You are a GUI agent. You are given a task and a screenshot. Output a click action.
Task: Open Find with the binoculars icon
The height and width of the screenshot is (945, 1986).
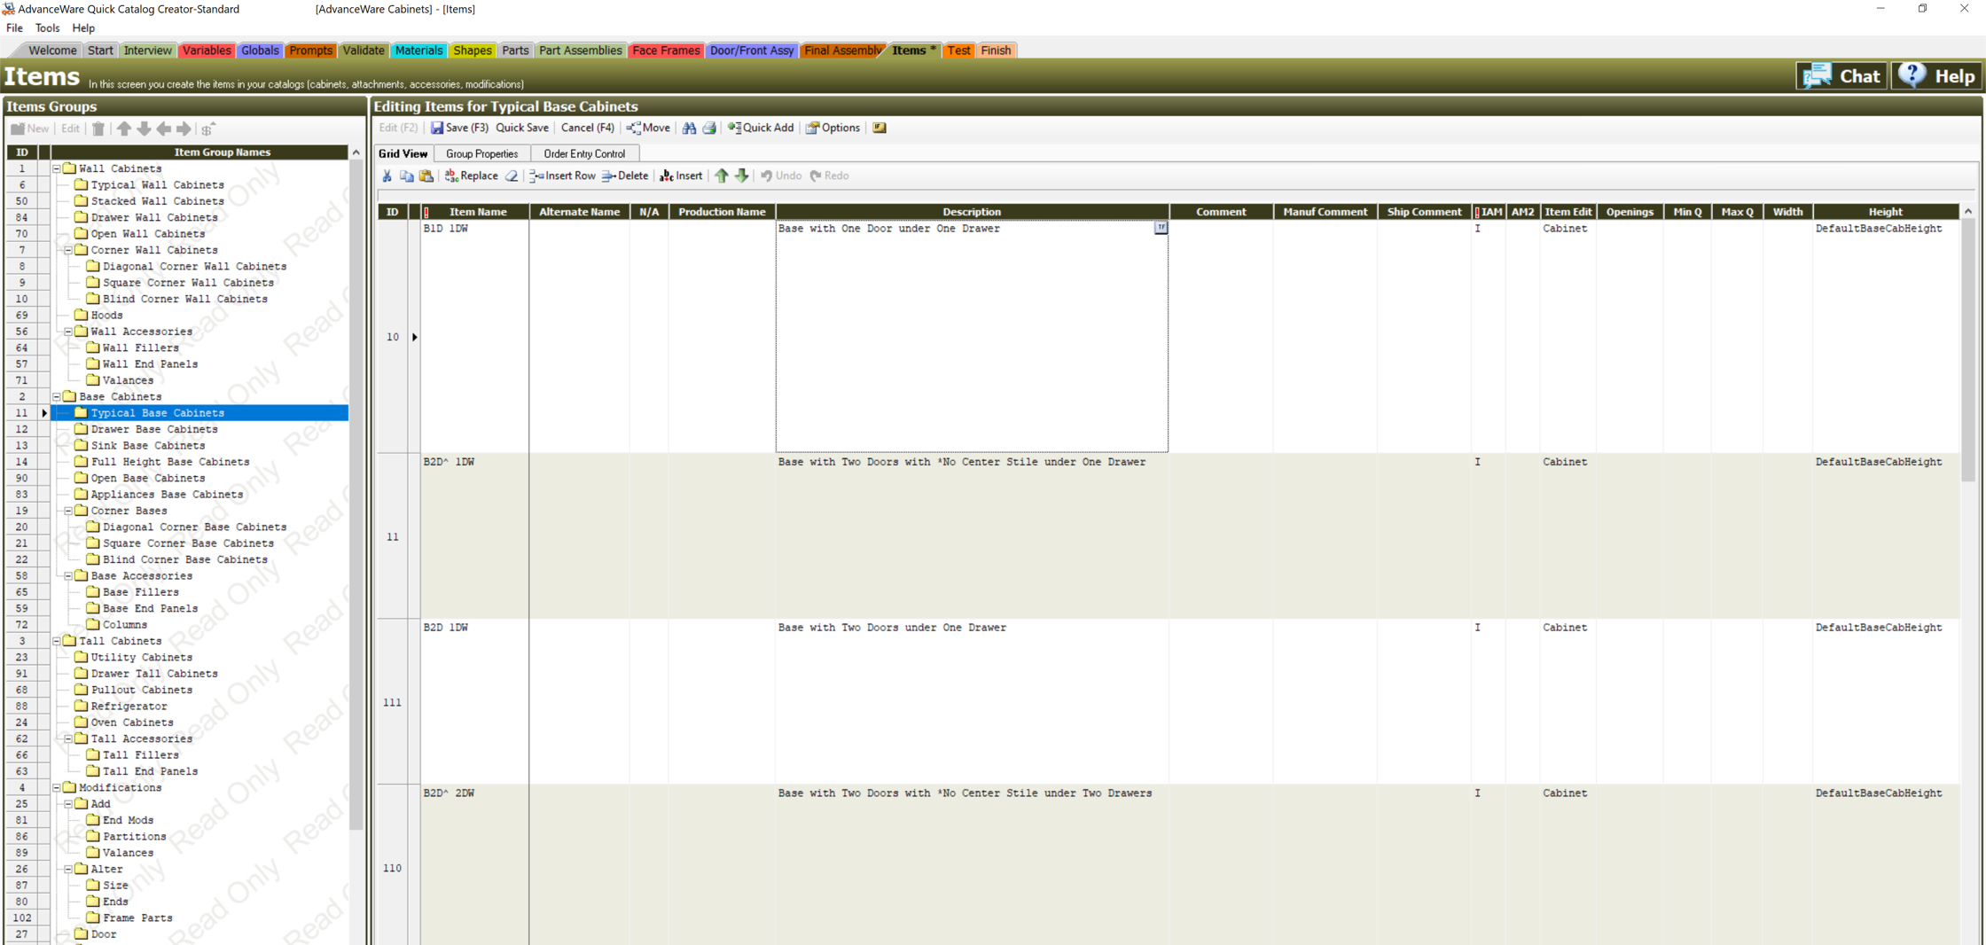[x=689, y=129]
